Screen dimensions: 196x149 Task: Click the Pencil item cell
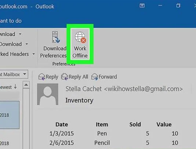pos(102,143)
